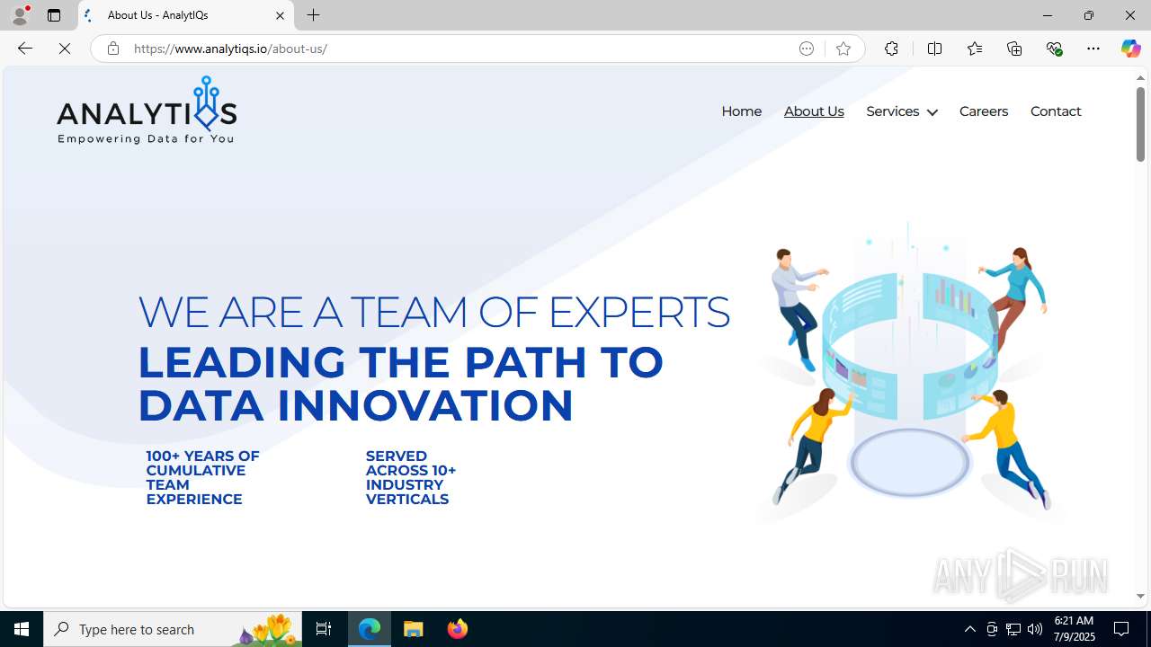This screenshot has width=1151, height=647.
Task: Open Browser essentials
Action: 1054,49
